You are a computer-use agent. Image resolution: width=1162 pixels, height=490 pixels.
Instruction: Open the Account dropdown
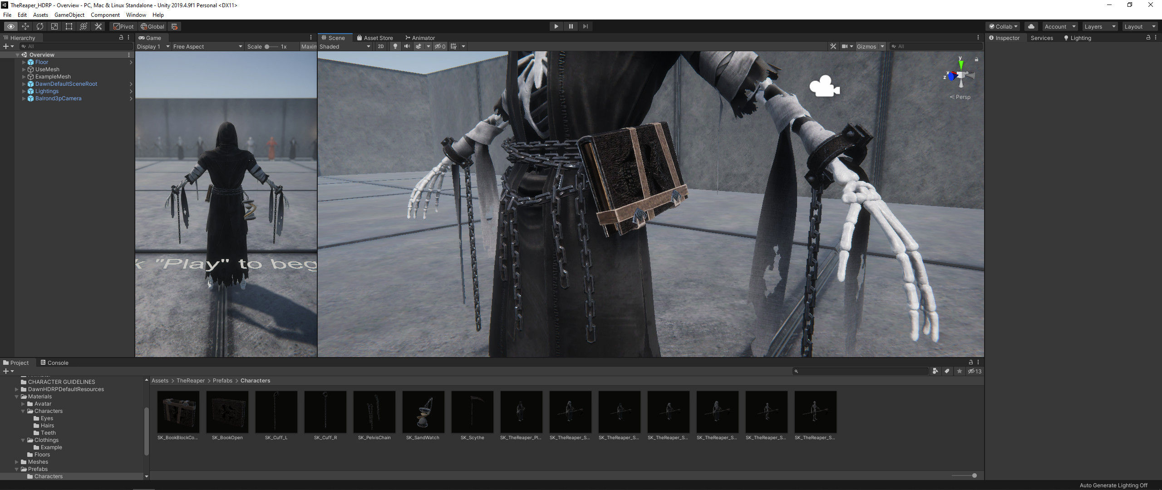point(1060,26)
